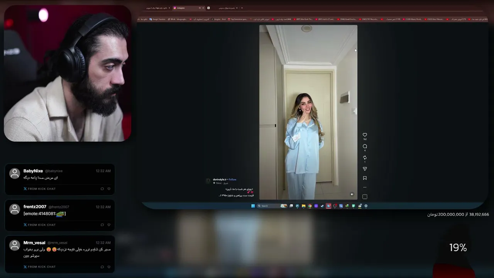Screen dimensions: 494x278
Task: Click frentz2007's avatar in the chat
Action: pyautogui.click(x=15, y=209)
